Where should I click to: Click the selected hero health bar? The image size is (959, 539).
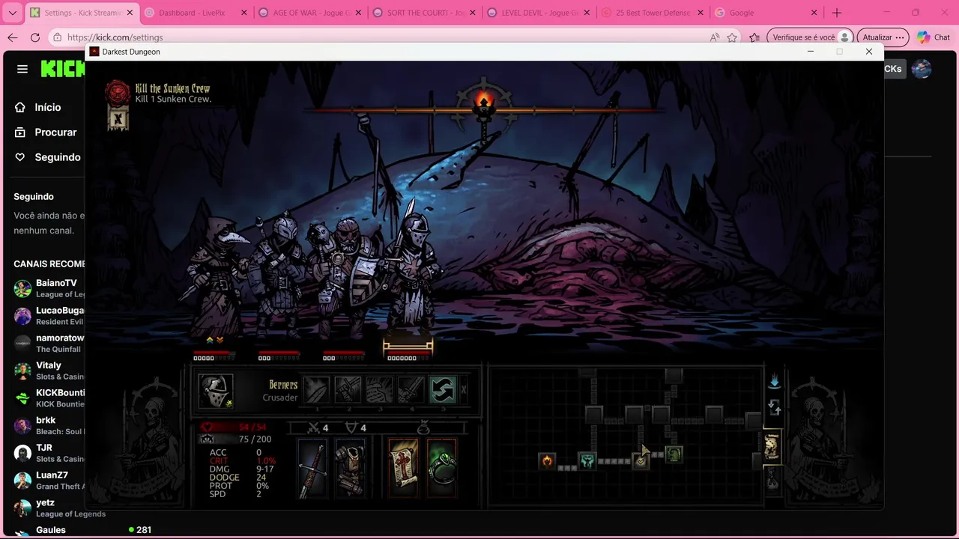point(408,351)
